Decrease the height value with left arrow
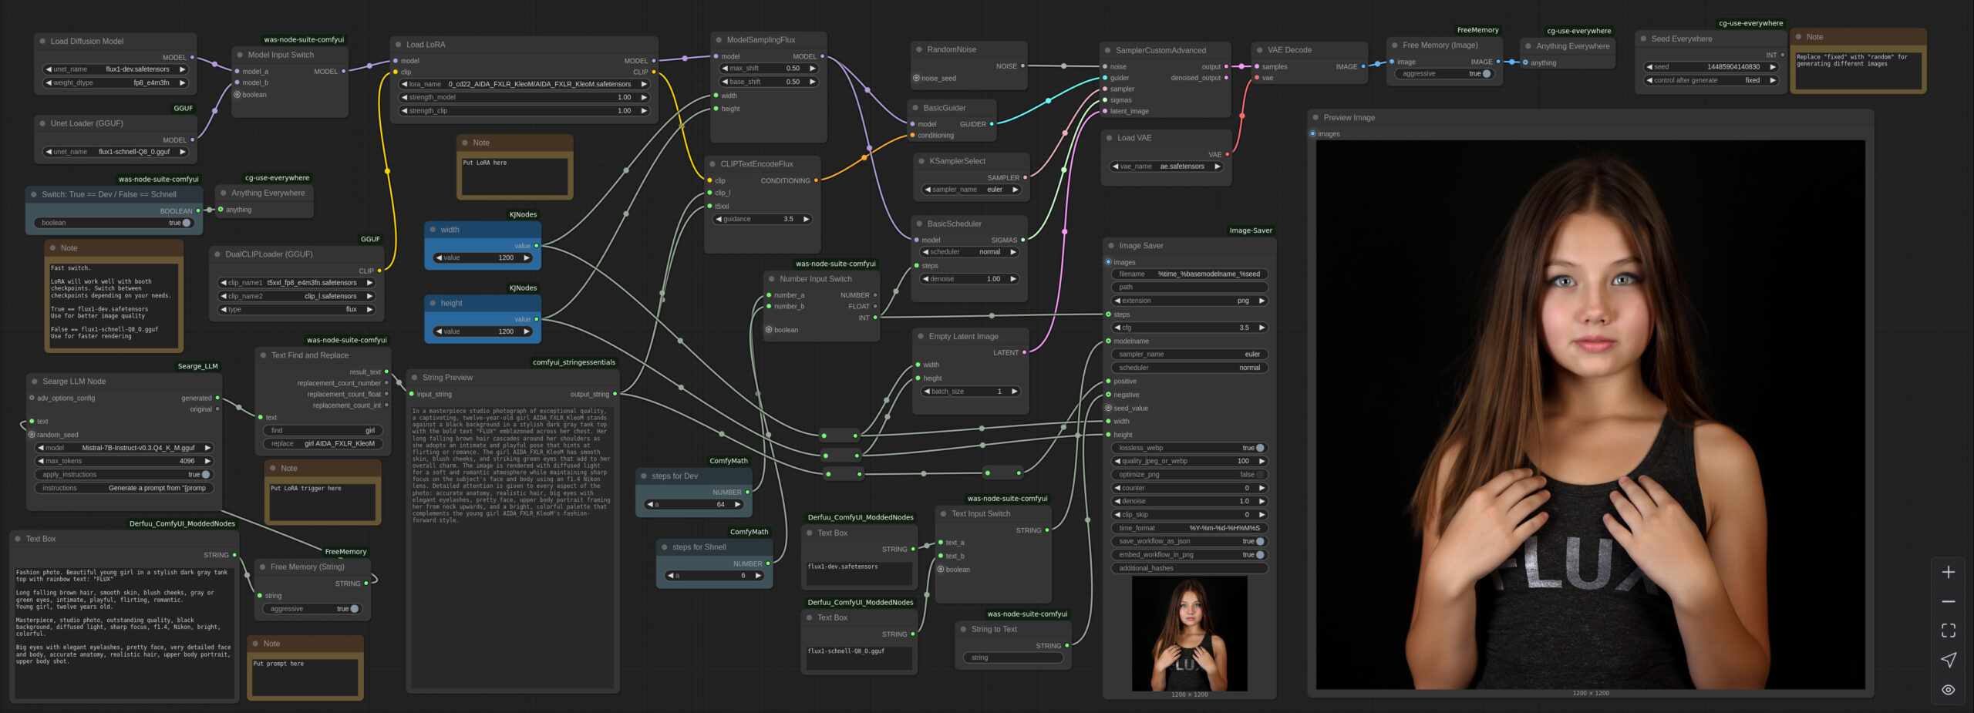Image resolution: width=1974 pixels, height=713 pixels. click(x=439, y=331)
